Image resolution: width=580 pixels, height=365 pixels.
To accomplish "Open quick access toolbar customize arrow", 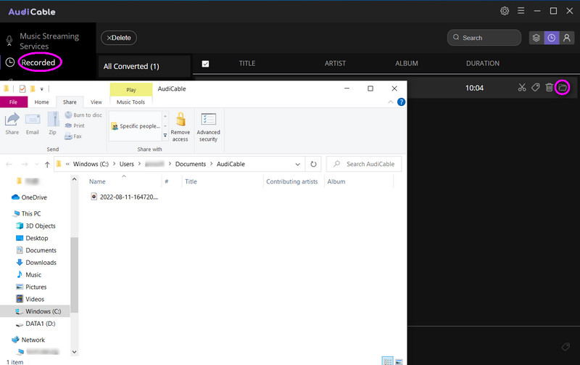I will 42,89.
